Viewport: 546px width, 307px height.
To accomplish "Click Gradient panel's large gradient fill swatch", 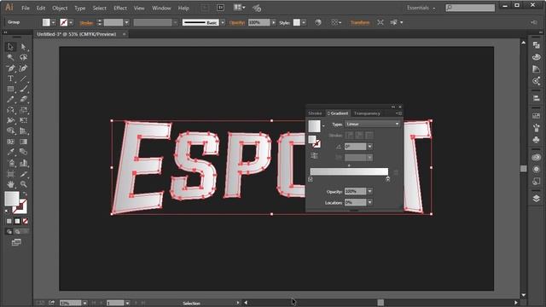I will click(314, 126).
